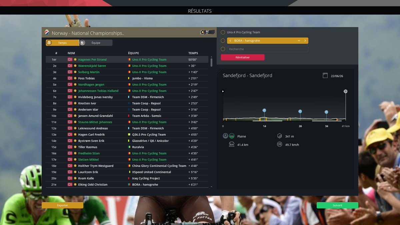Viewport: 400px width, 225px height.
Task: Click flag icon beside Tiller Rasmus
Action: tap(70, 147)
